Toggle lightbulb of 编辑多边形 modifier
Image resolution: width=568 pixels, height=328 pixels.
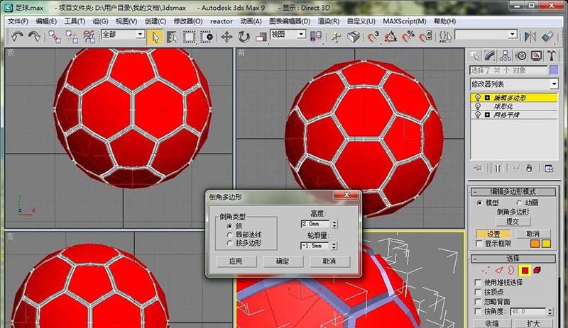[478, 98]
